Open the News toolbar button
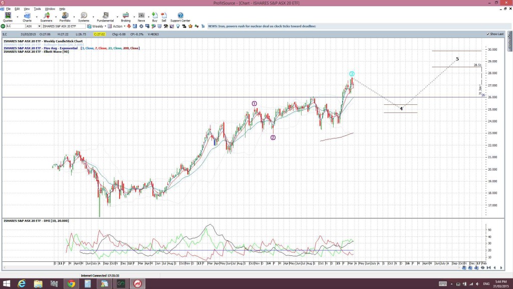 pos(141,17)
